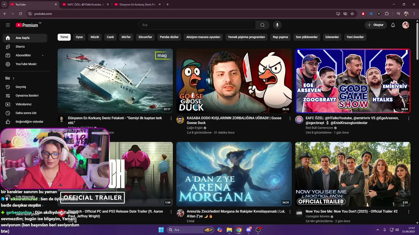
Task: Go to Ana Sayfa in sidebar
Action: 25,38
